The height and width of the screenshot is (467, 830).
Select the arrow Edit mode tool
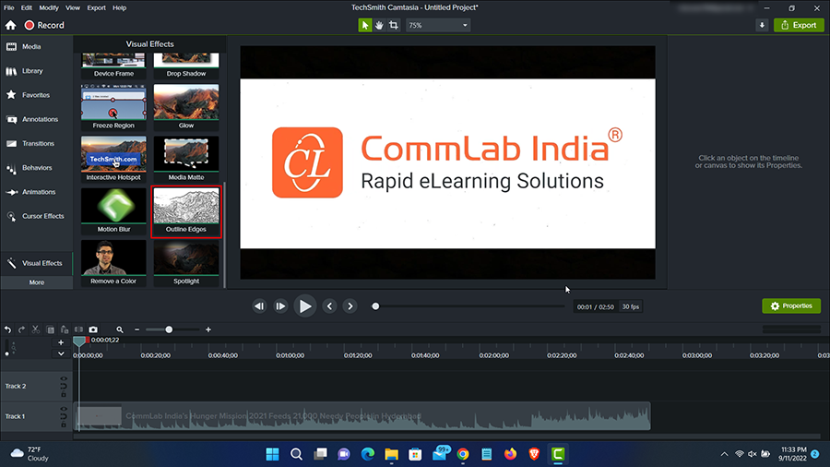click(364, 25)
